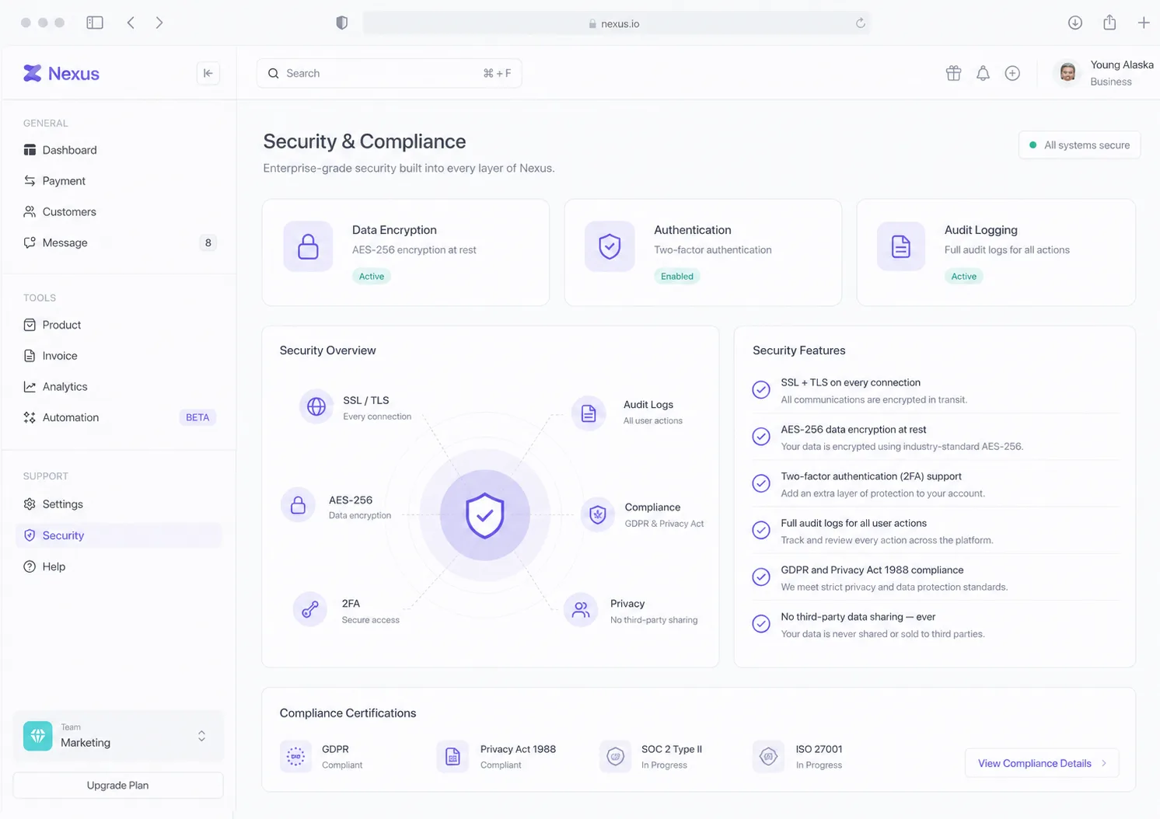Viewport: 1160px width, 819px height.
Task: Click the SSL + TLS feature checkmark
Action: (x=761, y=390)
